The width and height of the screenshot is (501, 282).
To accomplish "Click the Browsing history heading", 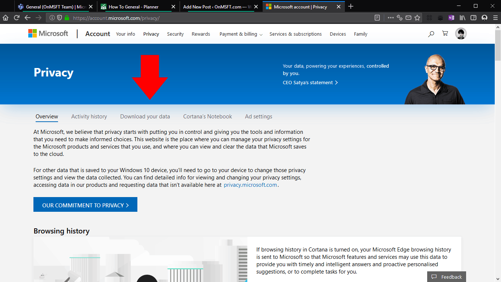I will tap(61, 231).
